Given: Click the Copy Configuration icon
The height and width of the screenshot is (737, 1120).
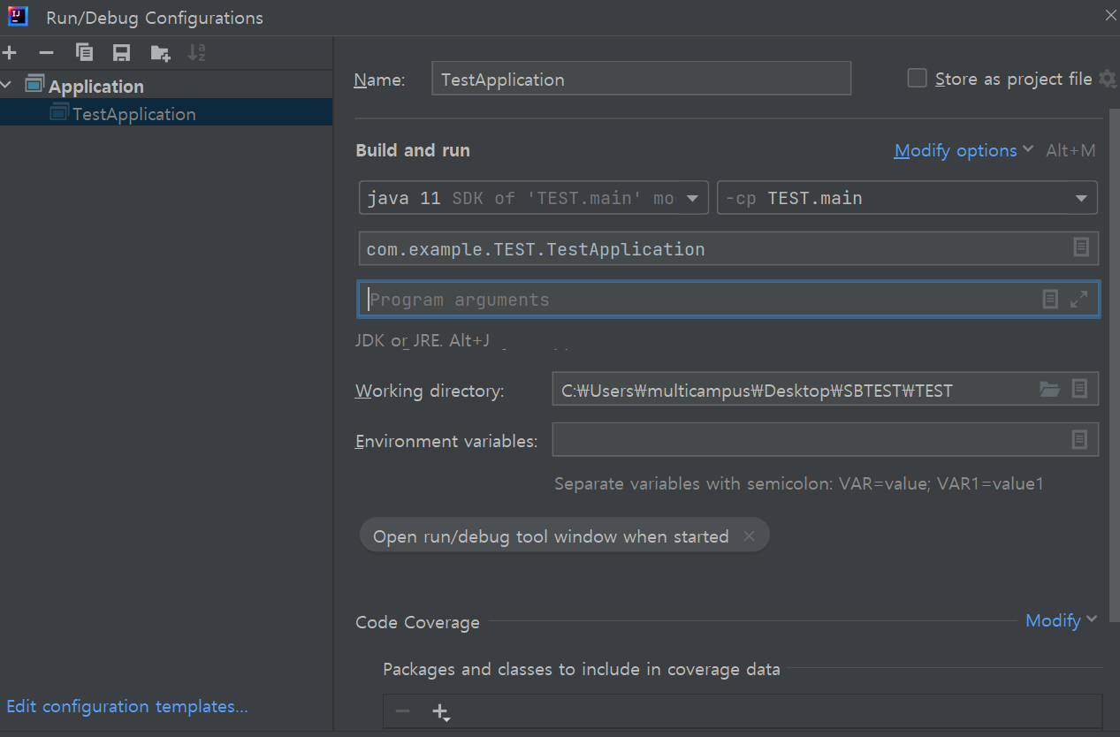Looking at the screenshot, I should coord(85,53).
